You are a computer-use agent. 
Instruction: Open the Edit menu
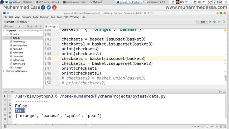click(x=11, y=17)
